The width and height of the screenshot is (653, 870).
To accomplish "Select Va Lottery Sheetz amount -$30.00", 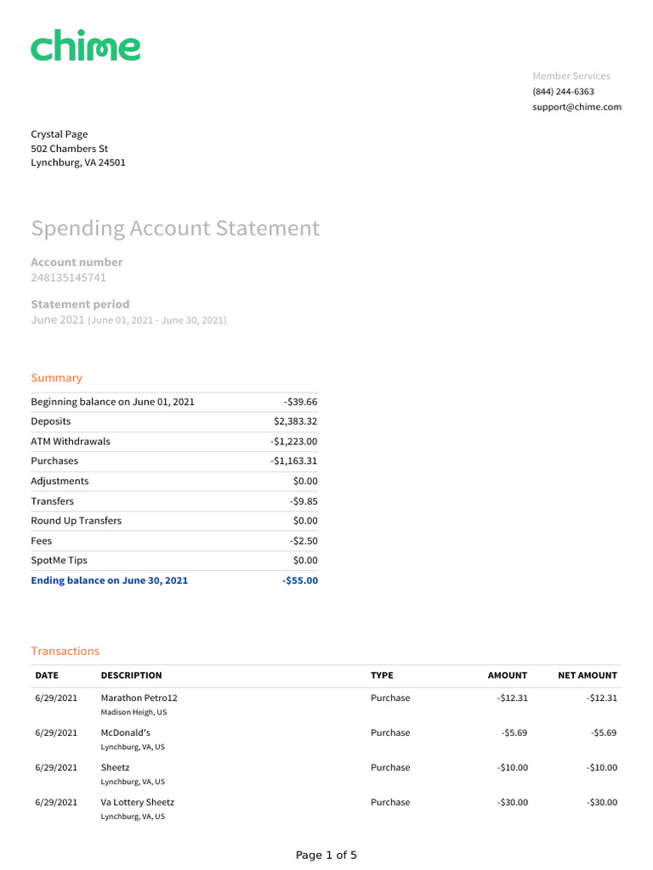I will coord(513,802).
